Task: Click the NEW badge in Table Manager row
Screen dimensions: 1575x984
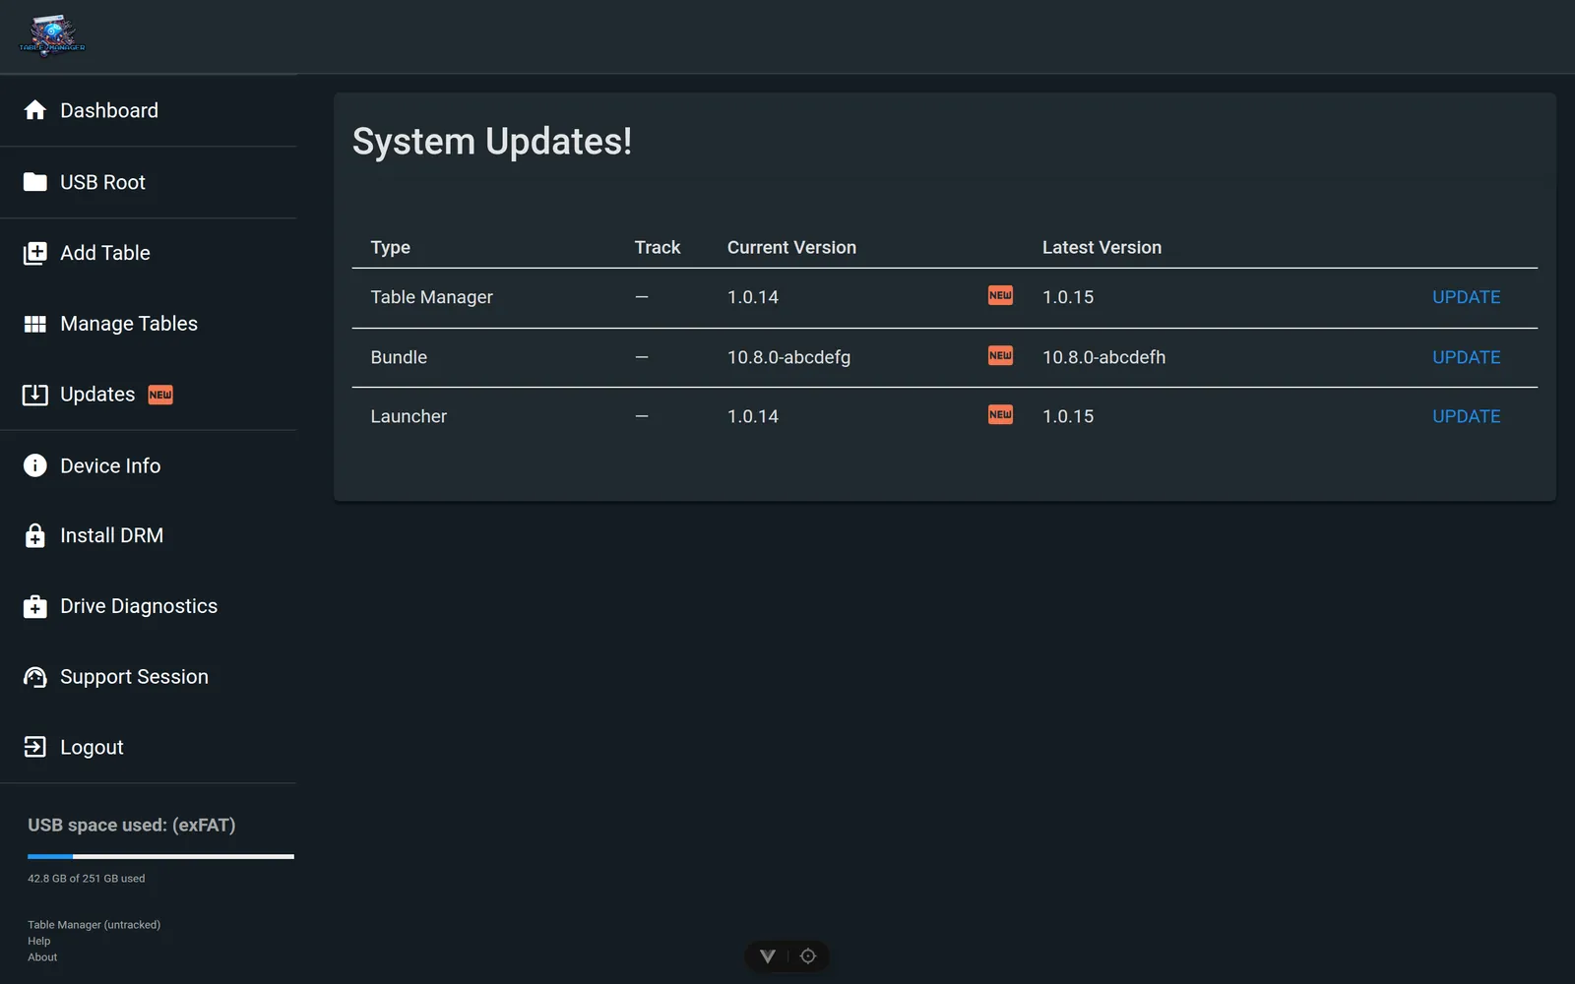Action: coord(1000,295)
